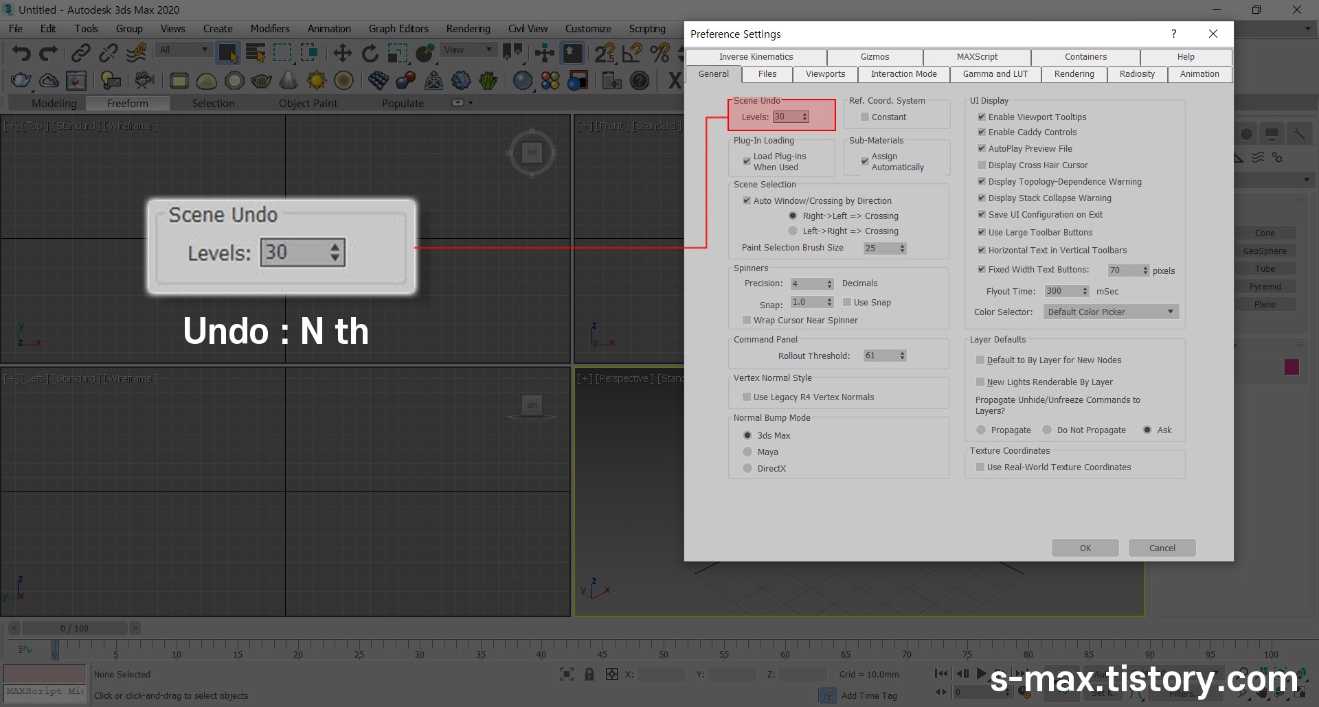Click the Lock Selection padlock in status bar

click(x=589, y=674)
